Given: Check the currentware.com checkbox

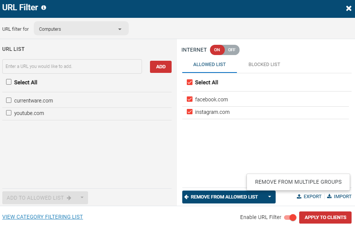Looking at the screenshot, I should click(9, 100).
